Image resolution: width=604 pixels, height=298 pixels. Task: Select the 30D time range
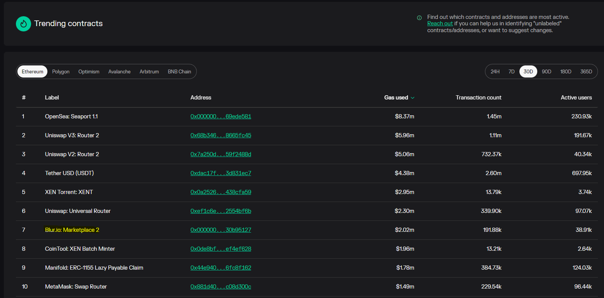point(528,71)
